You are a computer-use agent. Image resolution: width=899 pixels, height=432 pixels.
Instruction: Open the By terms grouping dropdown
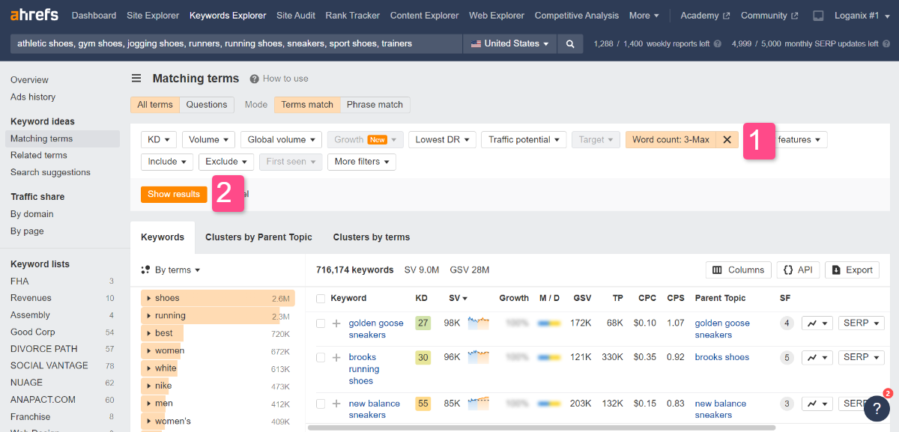click(x=171, y=270)
